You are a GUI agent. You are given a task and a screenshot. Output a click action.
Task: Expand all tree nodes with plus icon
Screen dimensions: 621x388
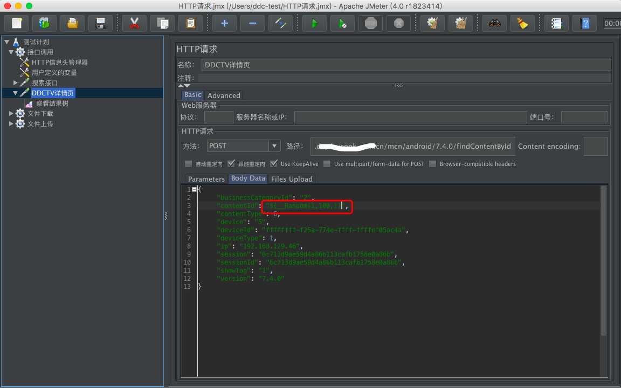[x=225, y=23]
